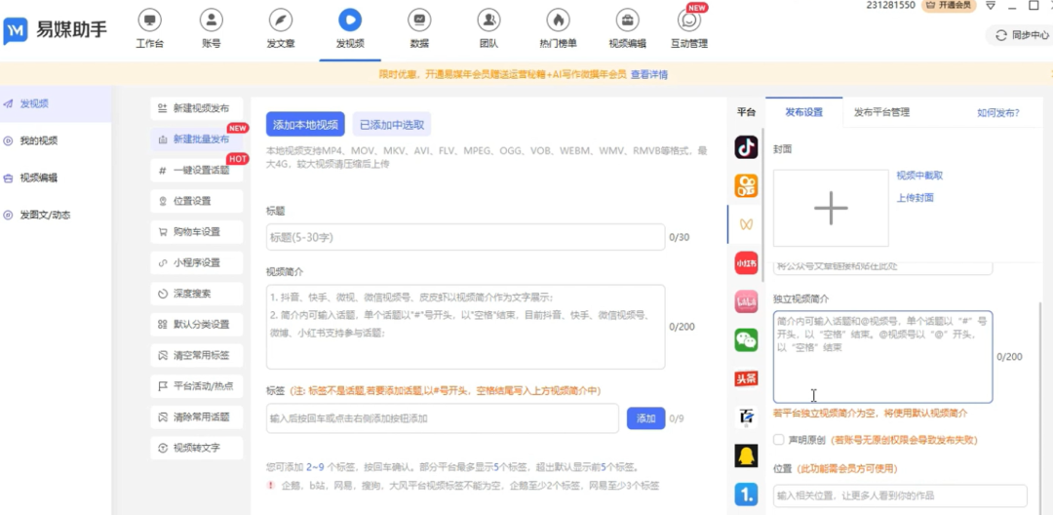
Task: Open 深度搜索 option
Action: pos(197,294)
